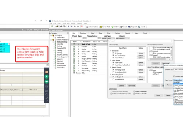Click the green microphone icon in the dark sidebar

(x=46, y=76)
